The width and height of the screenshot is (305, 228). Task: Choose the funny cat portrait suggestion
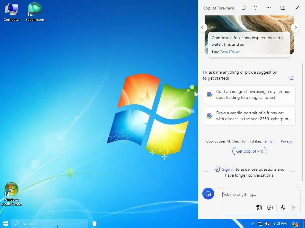(249, 116)
